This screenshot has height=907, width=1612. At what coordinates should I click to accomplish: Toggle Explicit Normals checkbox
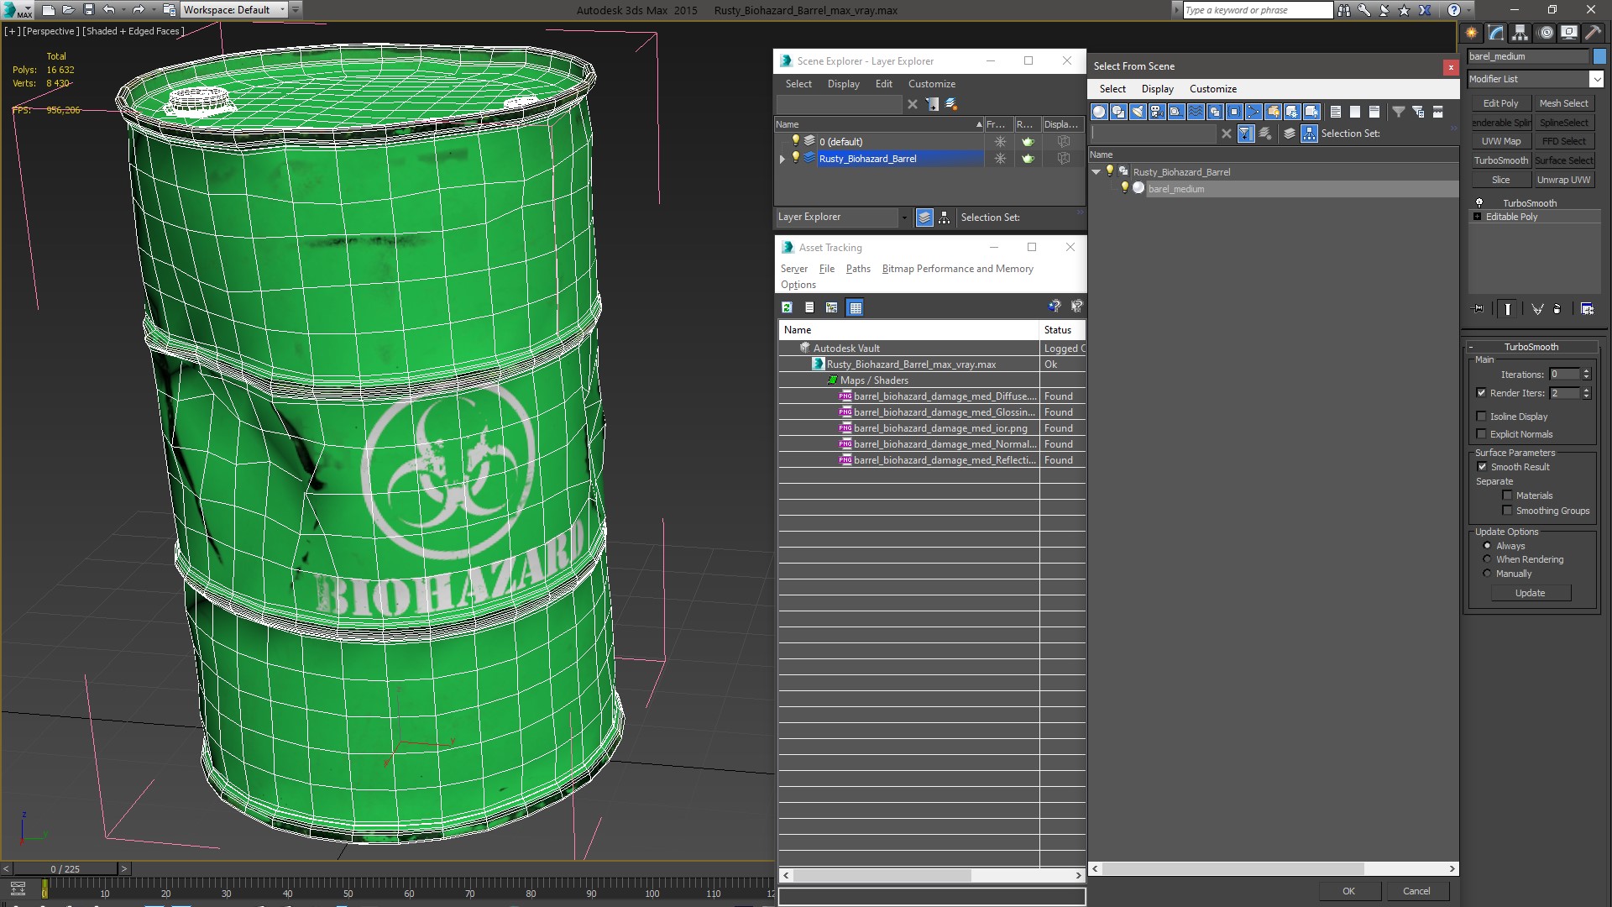tap(1481, 434)
